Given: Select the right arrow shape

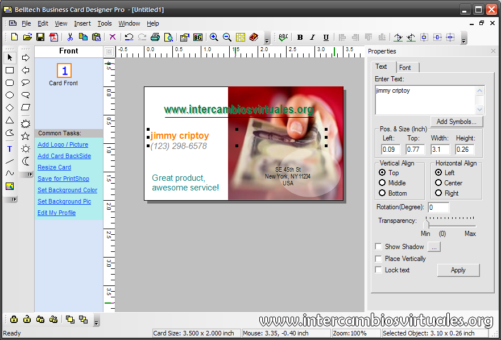Looking at the screenshot, I should (x=26, y=57).
